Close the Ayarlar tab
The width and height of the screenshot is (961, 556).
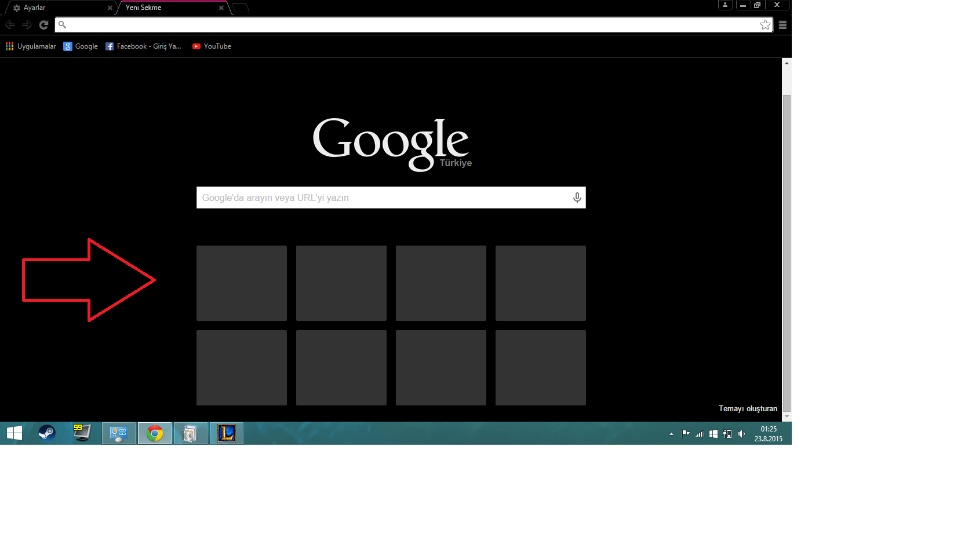(110, 8)
